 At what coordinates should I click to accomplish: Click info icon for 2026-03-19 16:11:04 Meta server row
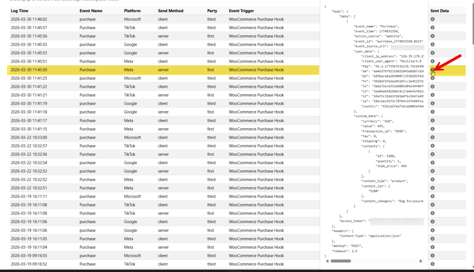coord(432,247)
